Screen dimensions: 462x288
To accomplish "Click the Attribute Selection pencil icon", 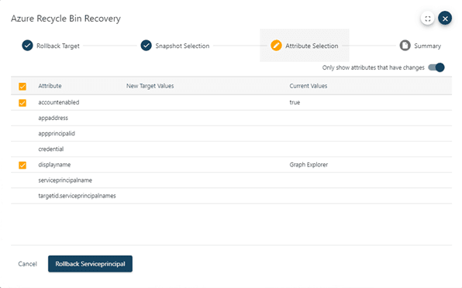I will coord(276,46).
